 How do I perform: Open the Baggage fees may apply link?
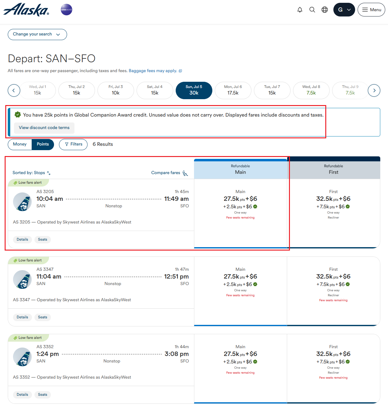[x=155, y=71]
